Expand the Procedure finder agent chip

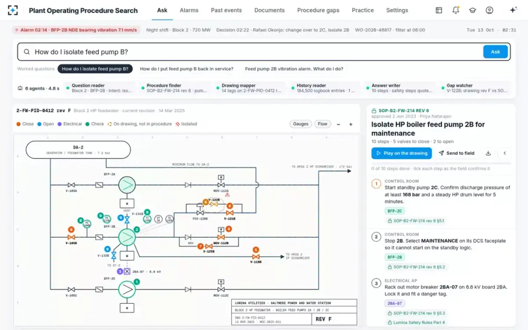pyautogui.click(x=175, y=88)
